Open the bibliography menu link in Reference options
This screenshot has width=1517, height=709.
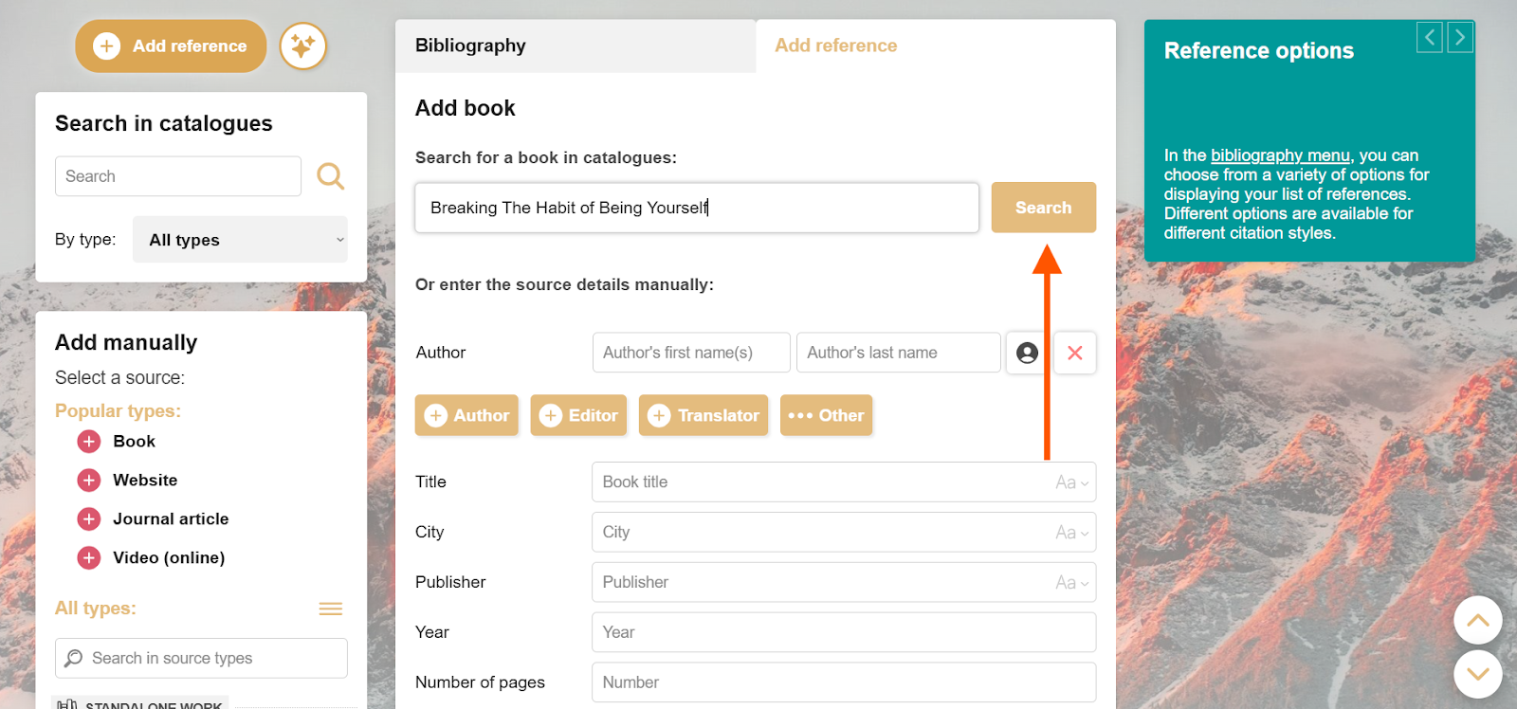pyautogui.click(x=1280, y=155)
